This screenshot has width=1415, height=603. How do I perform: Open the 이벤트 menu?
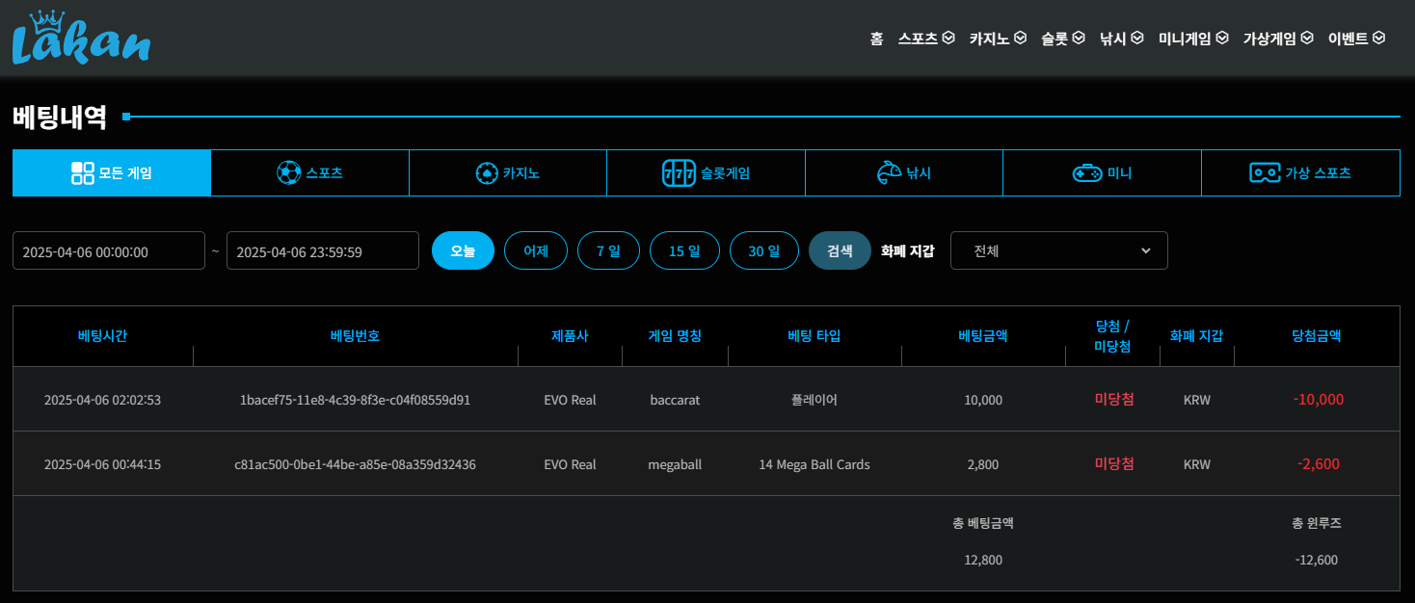1356,39
